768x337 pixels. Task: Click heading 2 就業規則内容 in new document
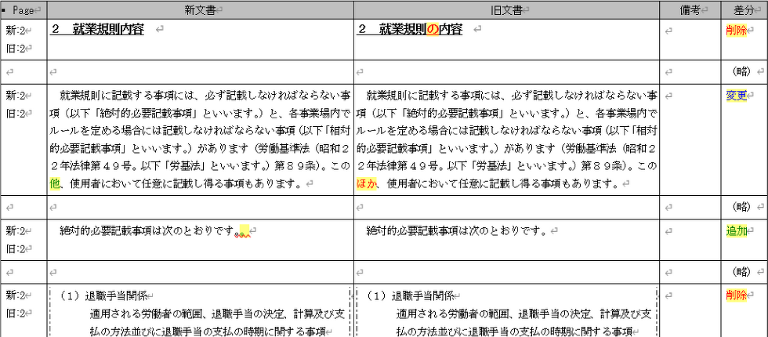point(99,30)
